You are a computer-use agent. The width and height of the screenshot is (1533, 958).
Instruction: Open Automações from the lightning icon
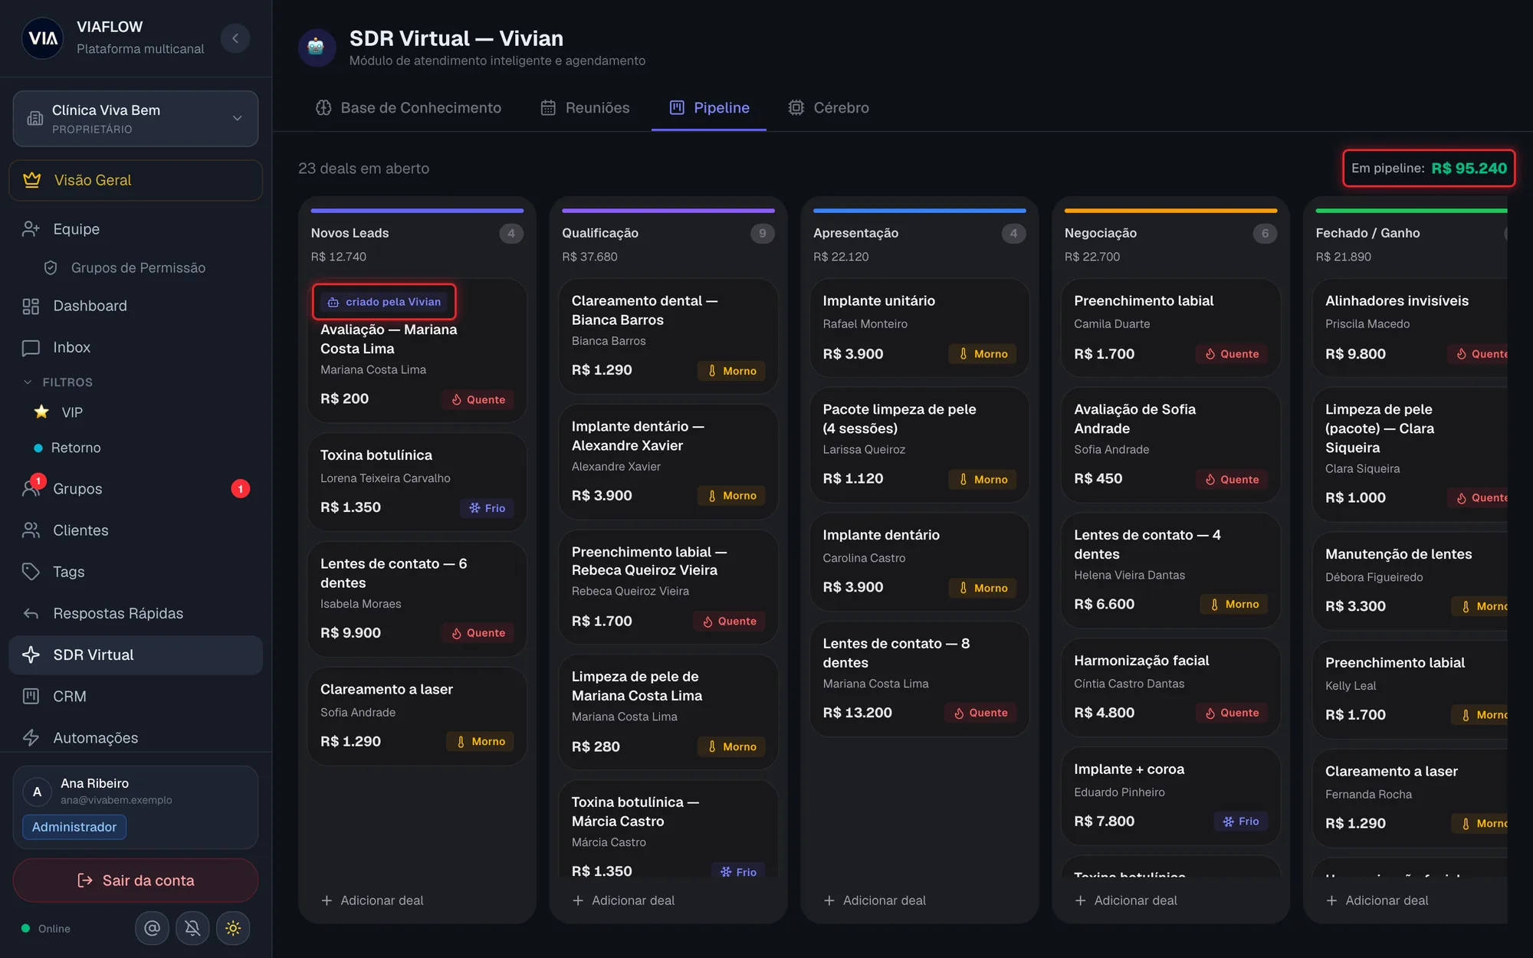click(31, 737)
